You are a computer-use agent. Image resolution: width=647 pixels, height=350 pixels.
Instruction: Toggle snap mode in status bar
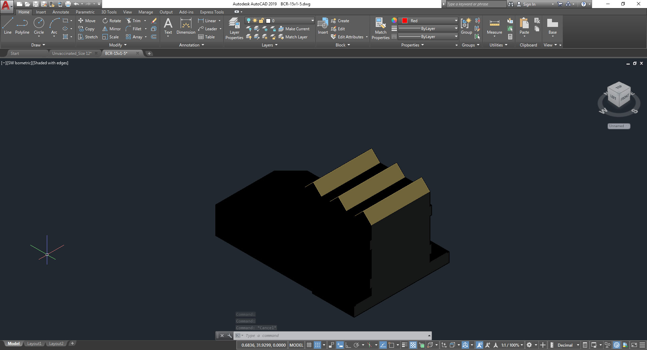point(317,345)
